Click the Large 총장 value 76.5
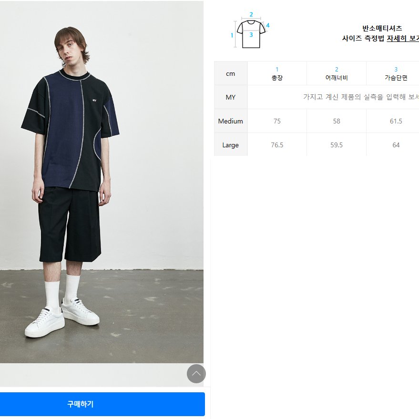Screen dimensions: 419x419 pos(277,145)
